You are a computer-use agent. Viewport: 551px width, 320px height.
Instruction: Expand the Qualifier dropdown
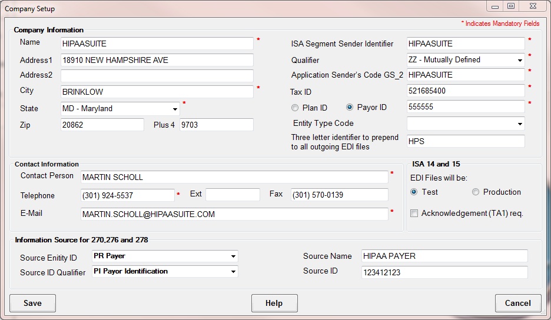[520, 60]
